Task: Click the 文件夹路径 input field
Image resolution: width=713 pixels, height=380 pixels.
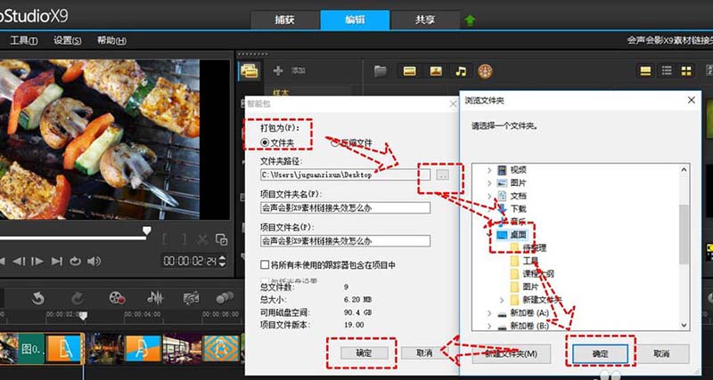Action: [x=345, y=174]
